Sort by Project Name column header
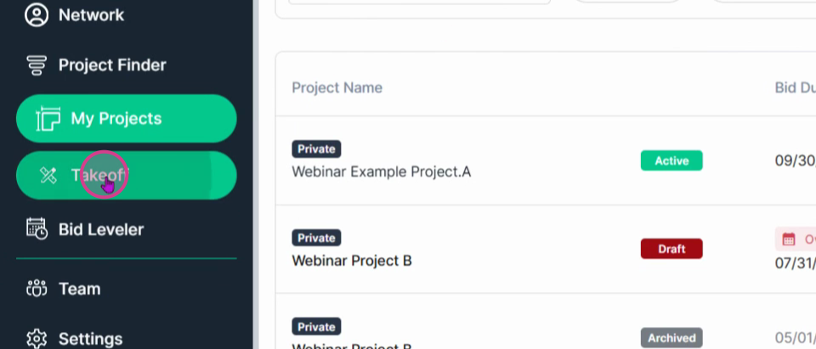The image size is (816, 349). point(337,87)
